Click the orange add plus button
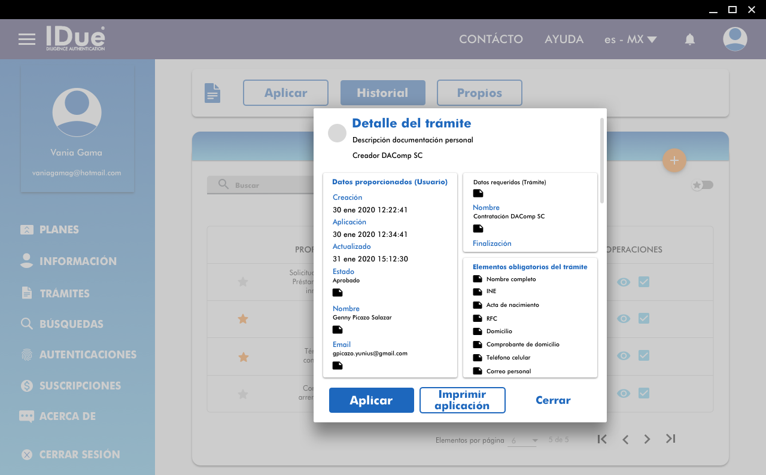Viewport: 766px width, 475px height. [674, 160]
